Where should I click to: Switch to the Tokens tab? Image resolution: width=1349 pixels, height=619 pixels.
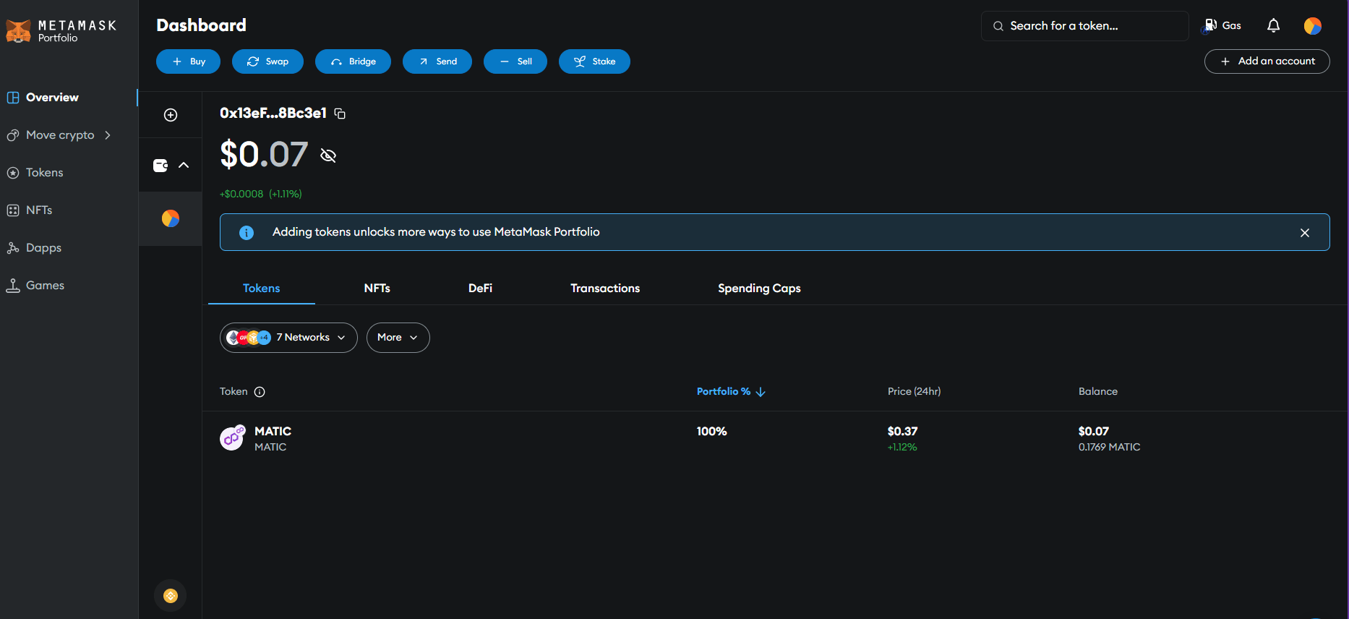click(x=261, y=289)
